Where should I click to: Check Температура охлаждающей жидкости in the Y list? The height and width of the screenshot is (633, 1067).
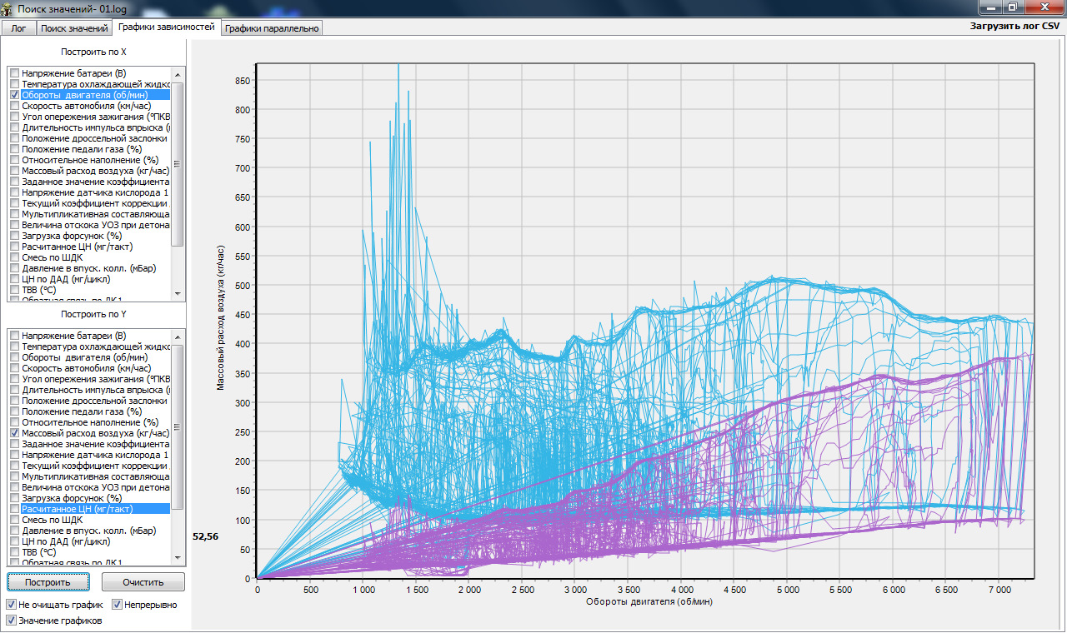[x=14, y=346]
